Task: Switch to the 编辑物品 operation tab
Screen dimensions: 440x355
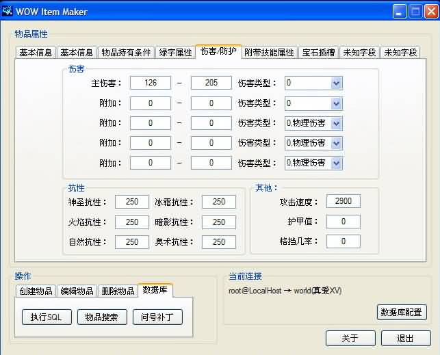Action: click(x=77, y=291)
